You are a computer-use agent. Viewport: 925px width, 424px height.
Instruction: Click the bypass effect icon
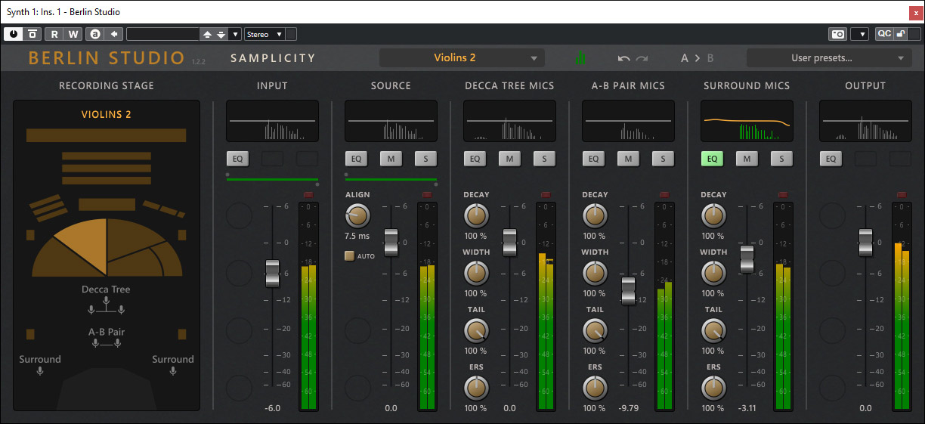[32, 34]
